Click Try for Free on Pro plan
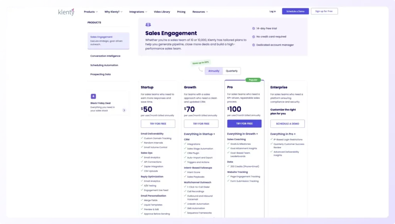Screen dimensions: 395x224 [244, 124]
